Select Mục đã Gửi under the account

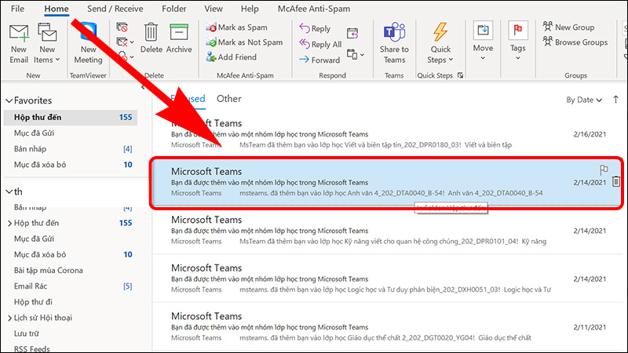(71, 239)
